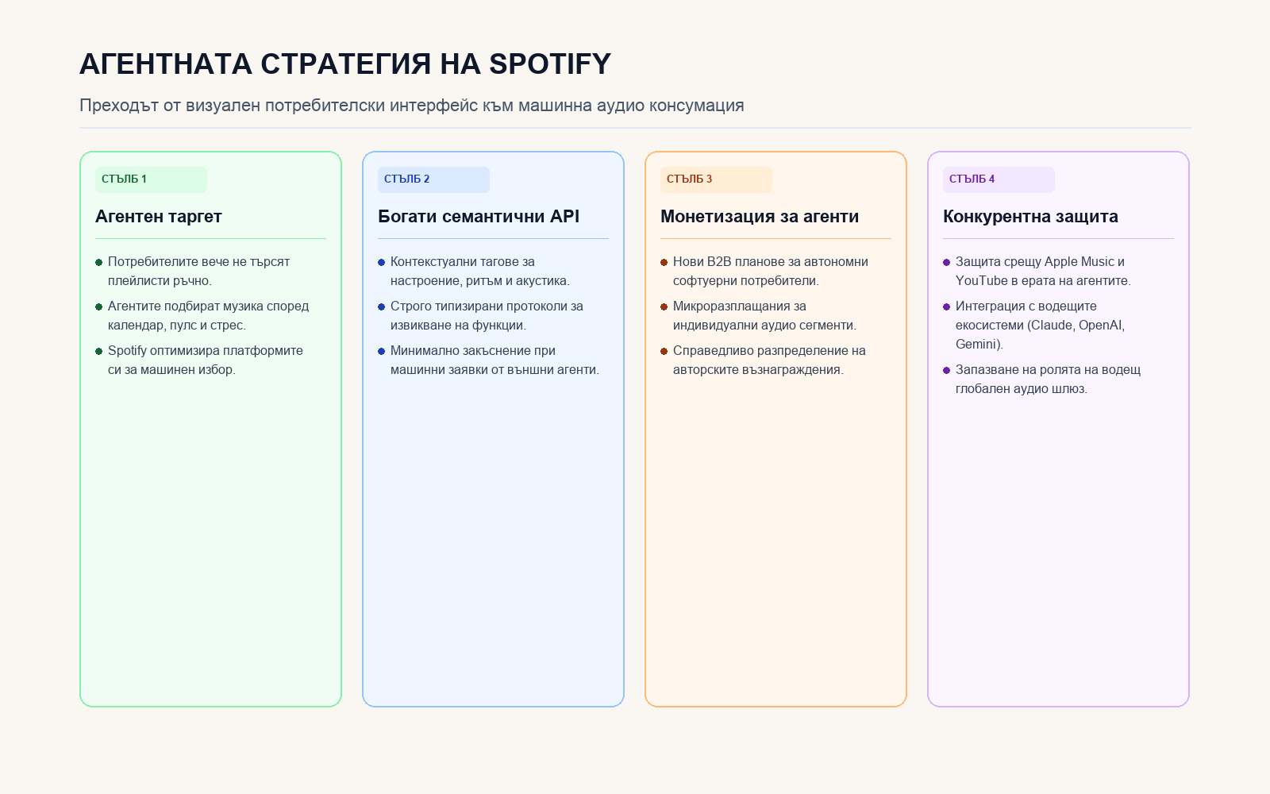
Task: Select the 'СТЪЛБ 1' badge
Action: pyautogui.click(x=151, y=179)
